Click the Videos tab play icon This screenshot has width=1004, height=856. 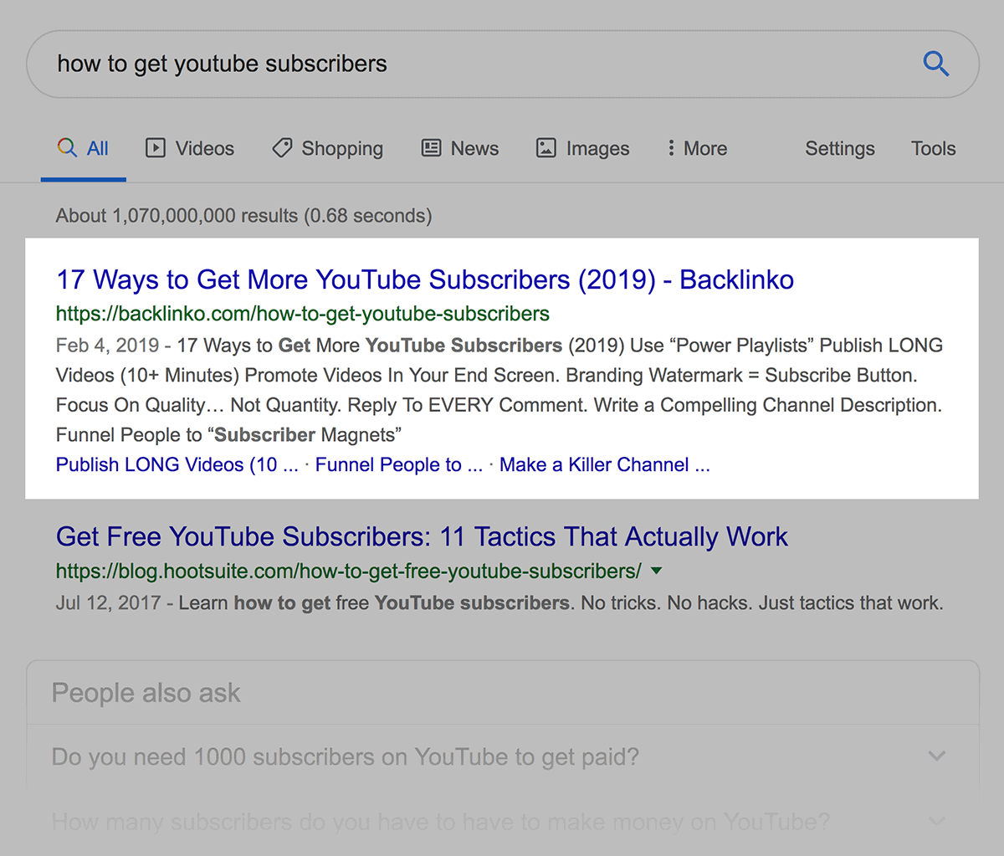(156, 148)
